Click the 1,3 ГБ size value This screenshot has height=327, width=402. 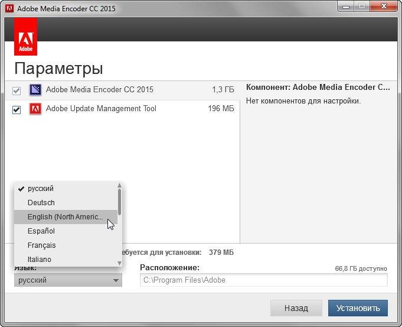click(x=223, y=90)
